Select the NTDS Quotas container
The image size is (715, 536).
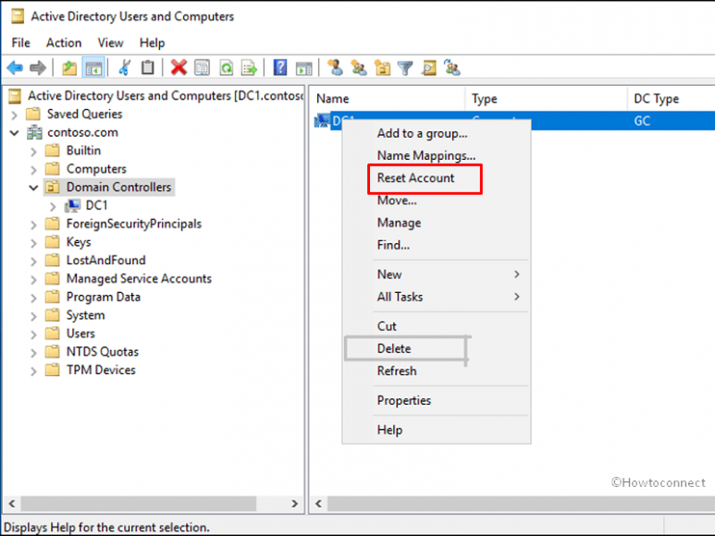102,351
